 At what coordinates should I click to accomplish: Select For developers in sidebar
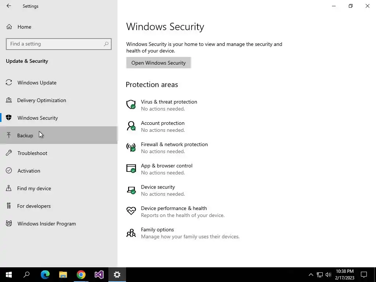59,206
